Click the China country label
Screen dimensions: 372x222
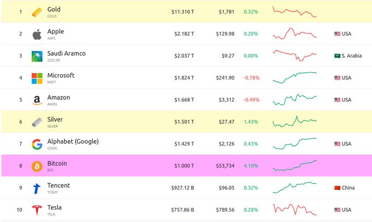pos(348,188)
